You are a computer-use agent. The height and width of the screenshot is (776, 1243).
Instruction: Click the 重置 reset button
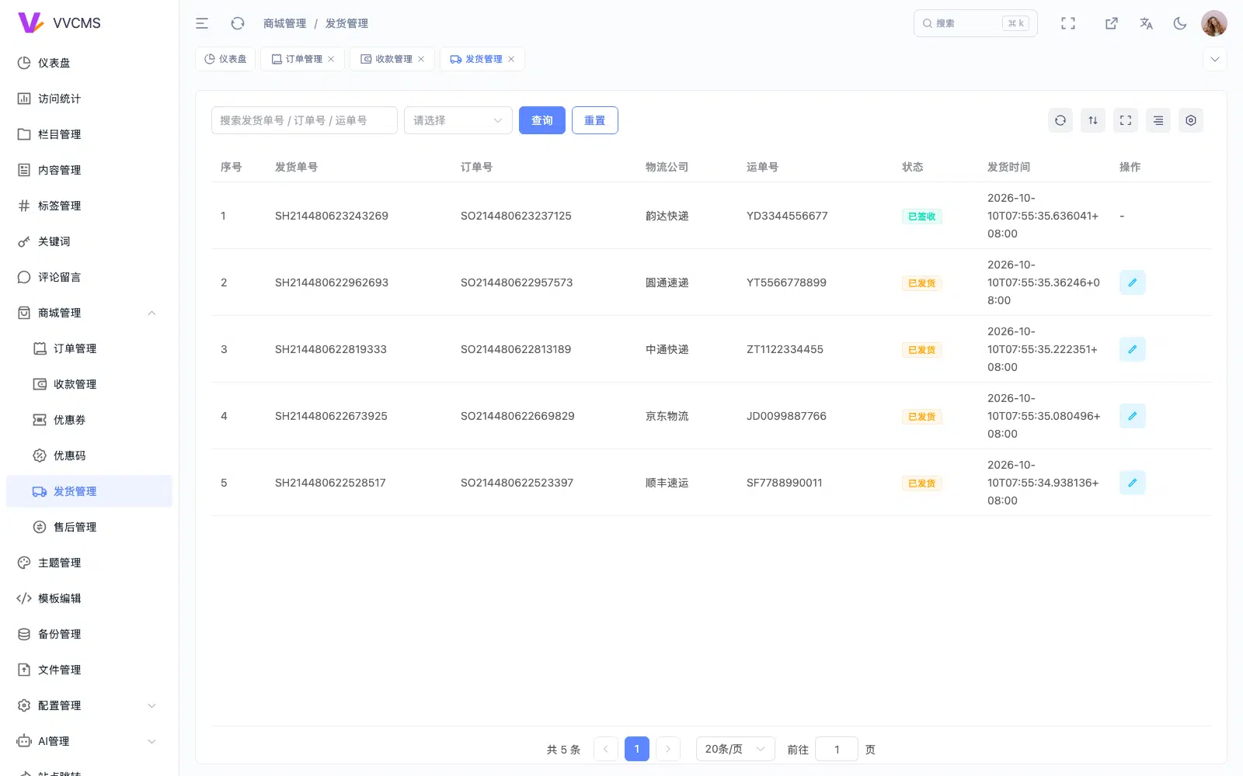coord(595,120)
